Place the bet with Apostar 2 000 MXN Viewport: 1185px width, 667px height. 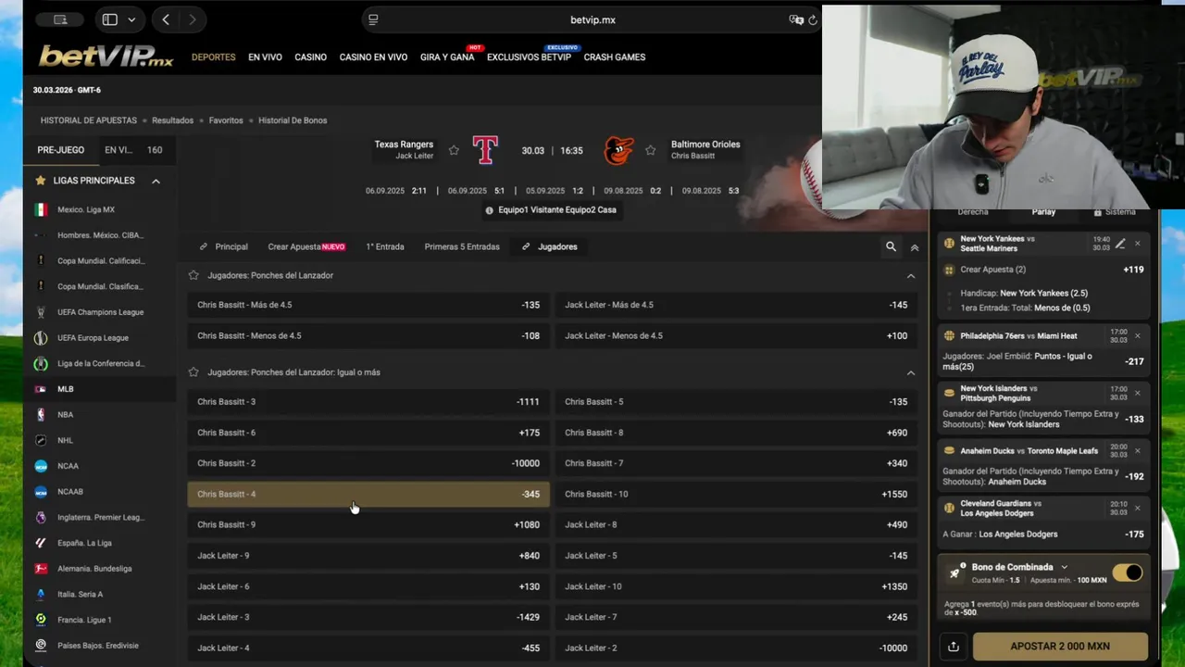1060,647
